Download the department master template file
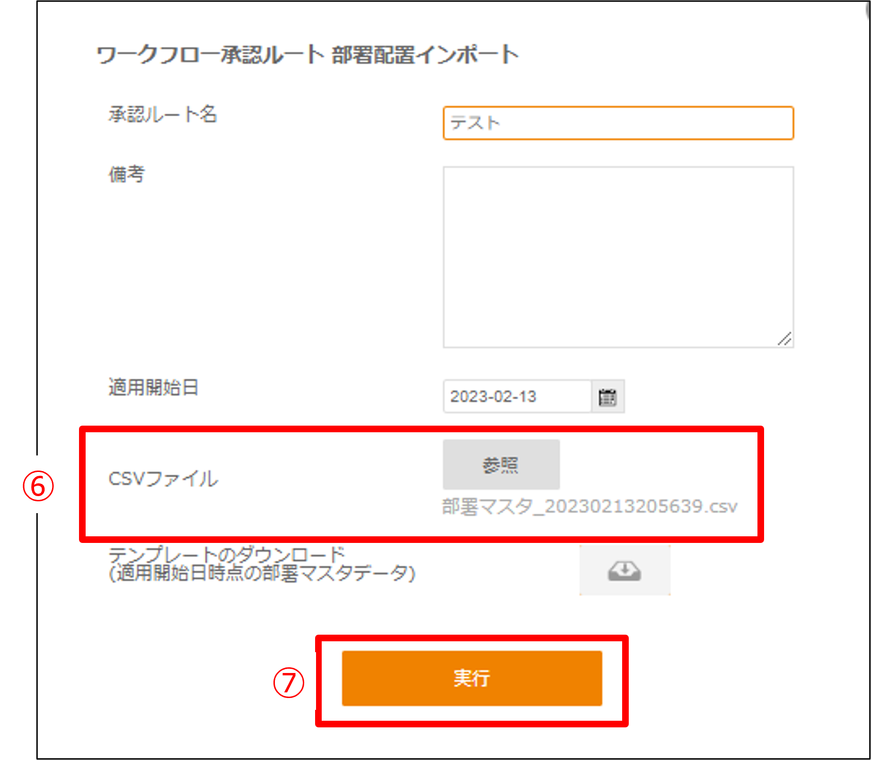This screenshot has width=871, height=760. [x=625, y=570]
